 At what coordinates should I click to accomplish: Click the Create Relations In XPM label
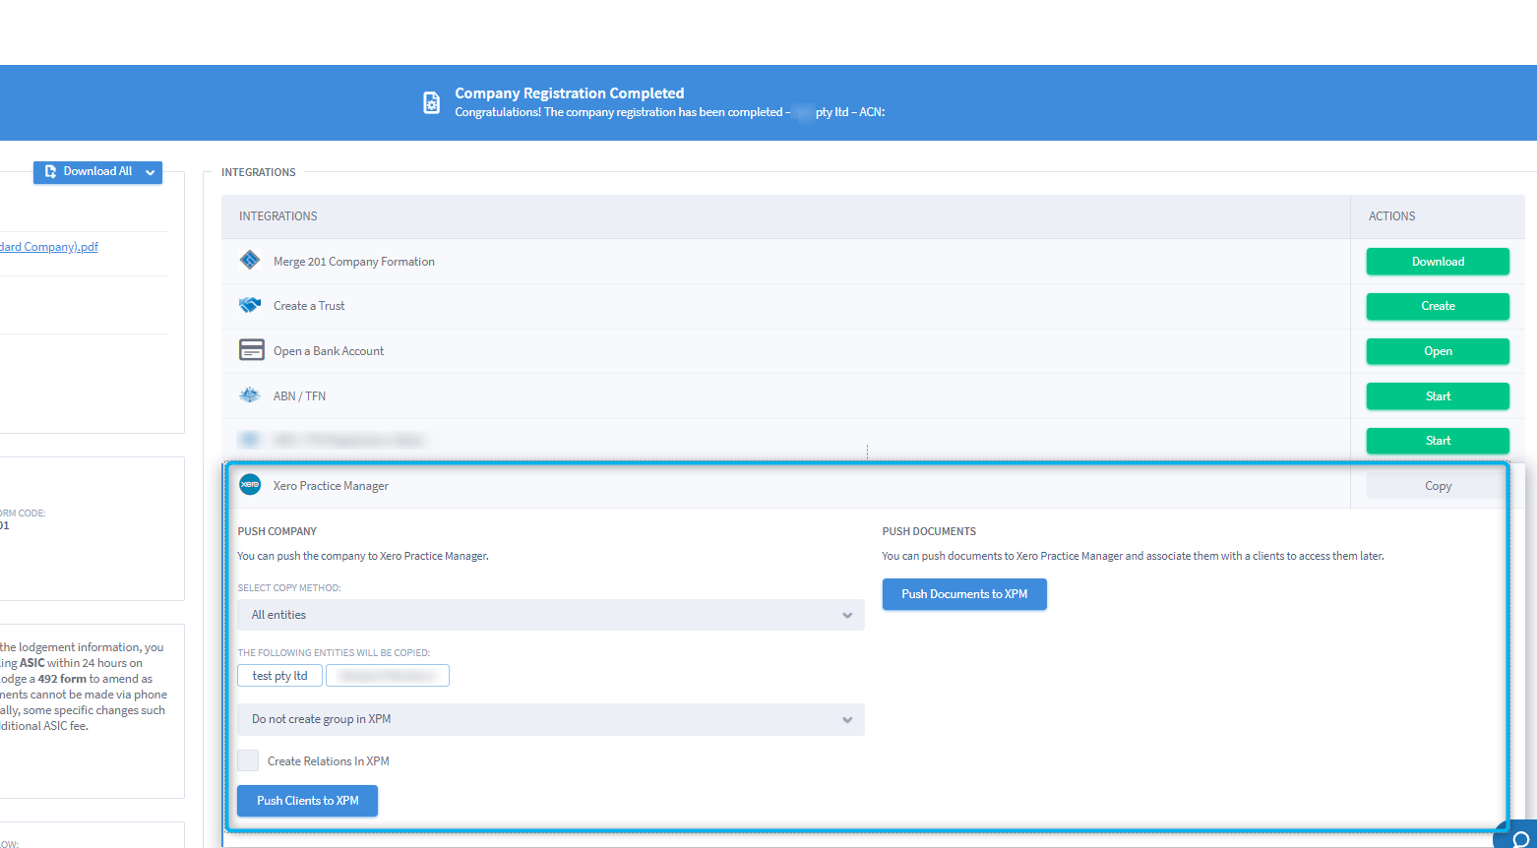point(329,761)
